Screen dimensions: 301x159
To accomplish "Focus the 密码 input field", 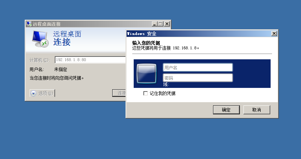I will point(198,78).
